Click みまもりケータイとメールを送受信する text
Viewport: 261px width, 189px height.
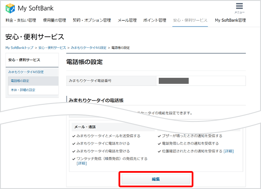pos(108,136)
